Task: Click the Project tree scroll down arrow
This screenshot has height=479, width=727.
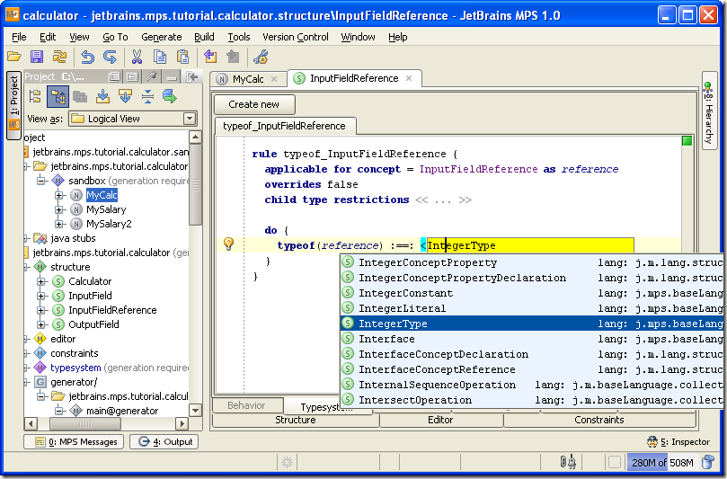Action: point(196,411)
